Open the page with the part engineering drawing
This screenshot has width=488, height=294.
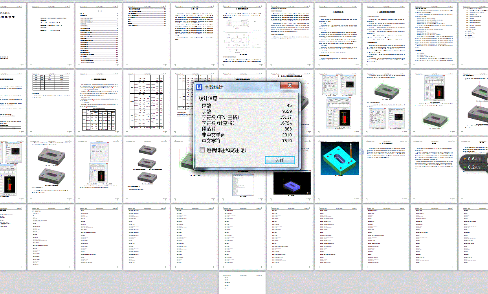[242, 36]
